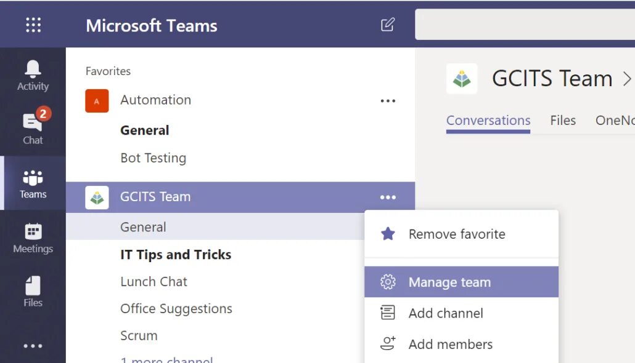Click GCITS Team avatar in team list
Image resolution: width=635 pixels, height=363 pixels.
coord(97,197)
